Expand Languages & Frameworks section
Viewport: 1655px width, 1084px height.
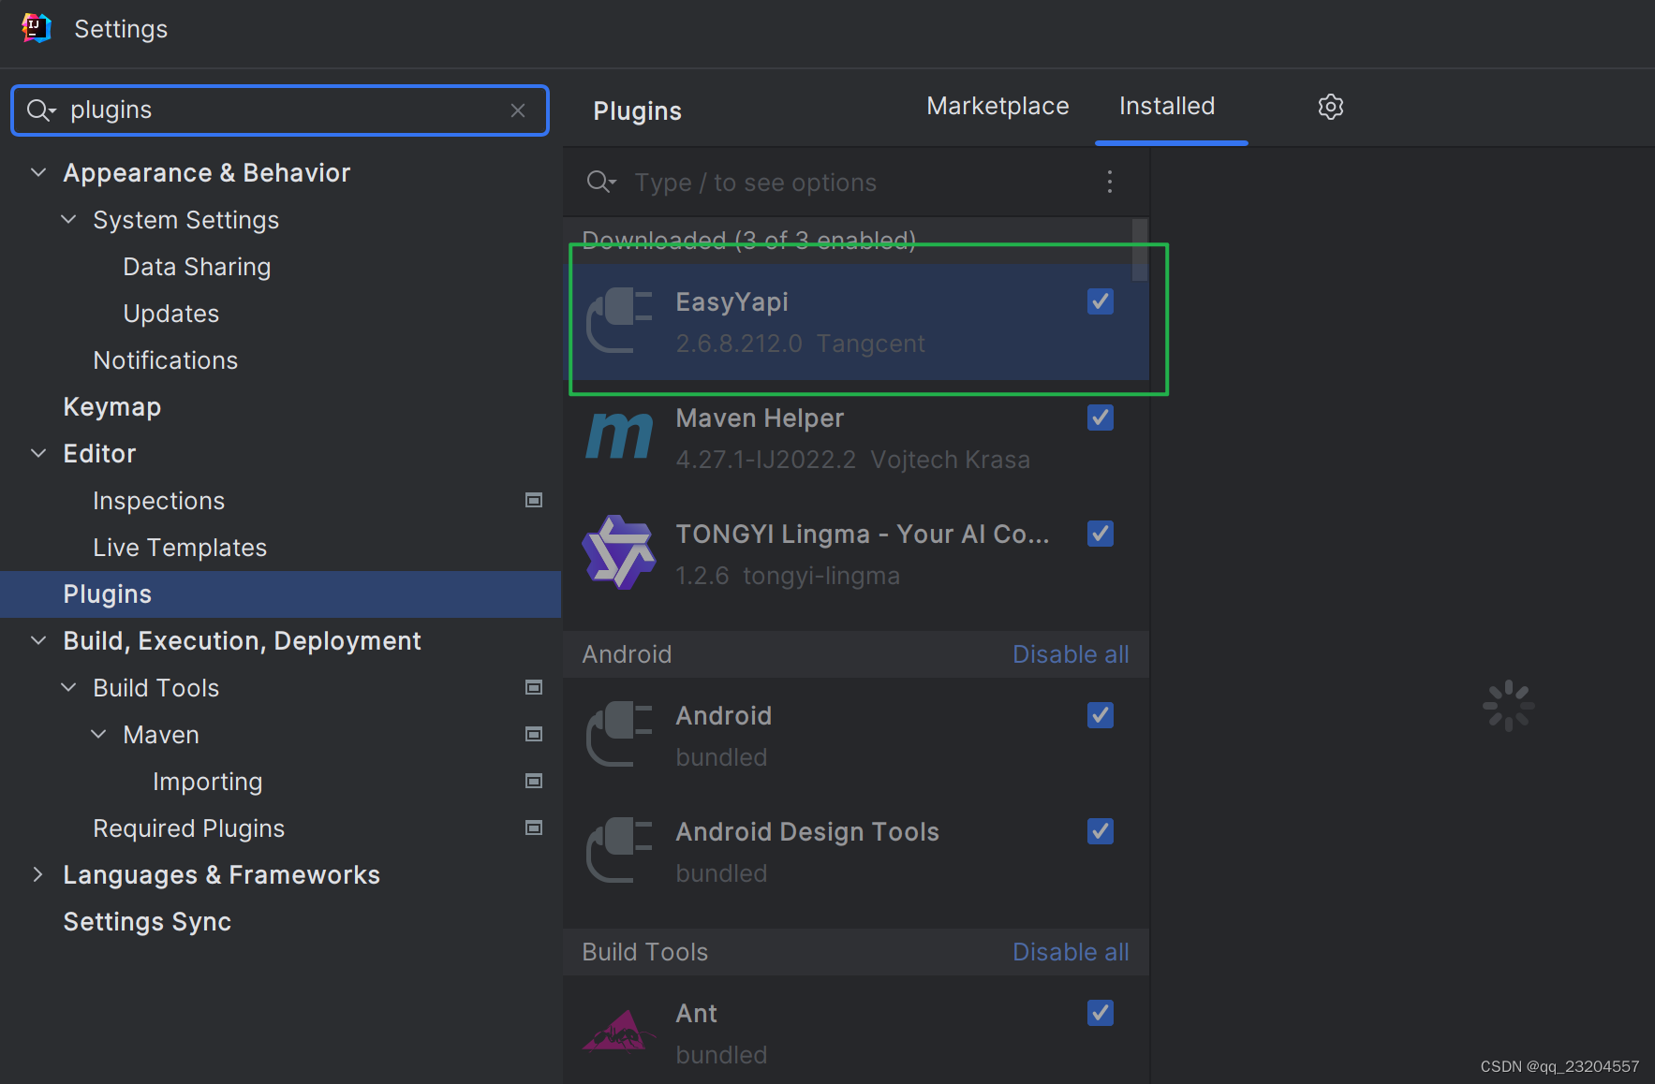tap(38, 874)
